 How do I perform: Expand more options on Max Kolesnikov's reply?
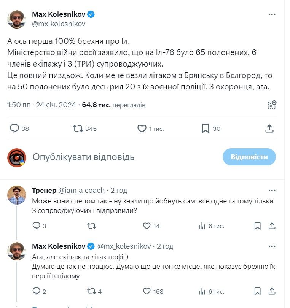(x=272, y=246)
